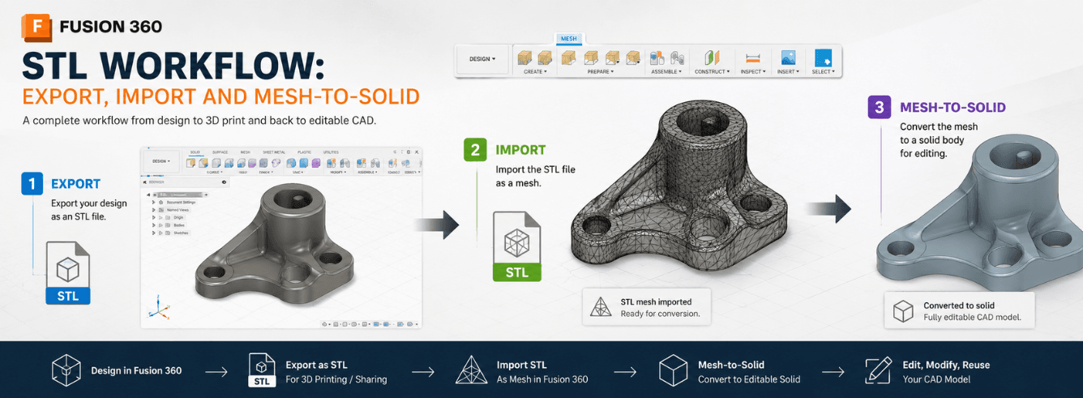Switch to the MESH tab above the large toolbar
This screenshot has width=1083, height=398.
[569, 39]
